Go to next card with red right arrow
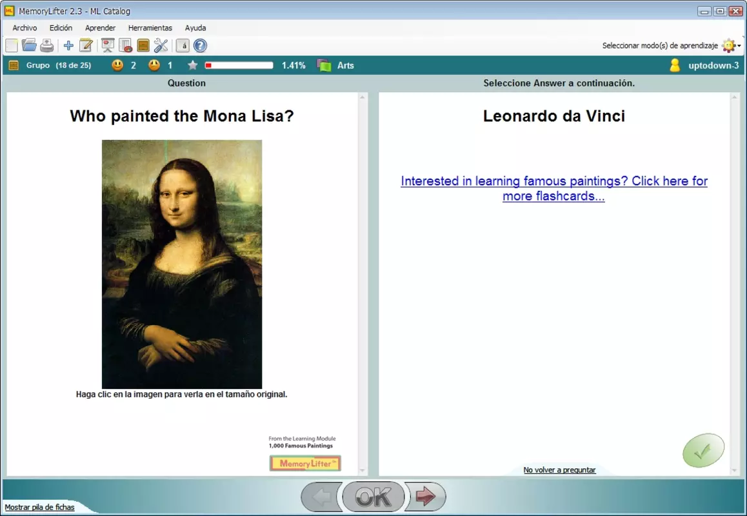 tap(425, 497)
